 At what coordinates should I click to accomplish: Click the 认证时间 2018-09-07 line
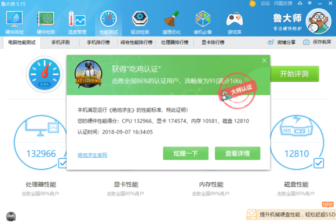[115, 132]
